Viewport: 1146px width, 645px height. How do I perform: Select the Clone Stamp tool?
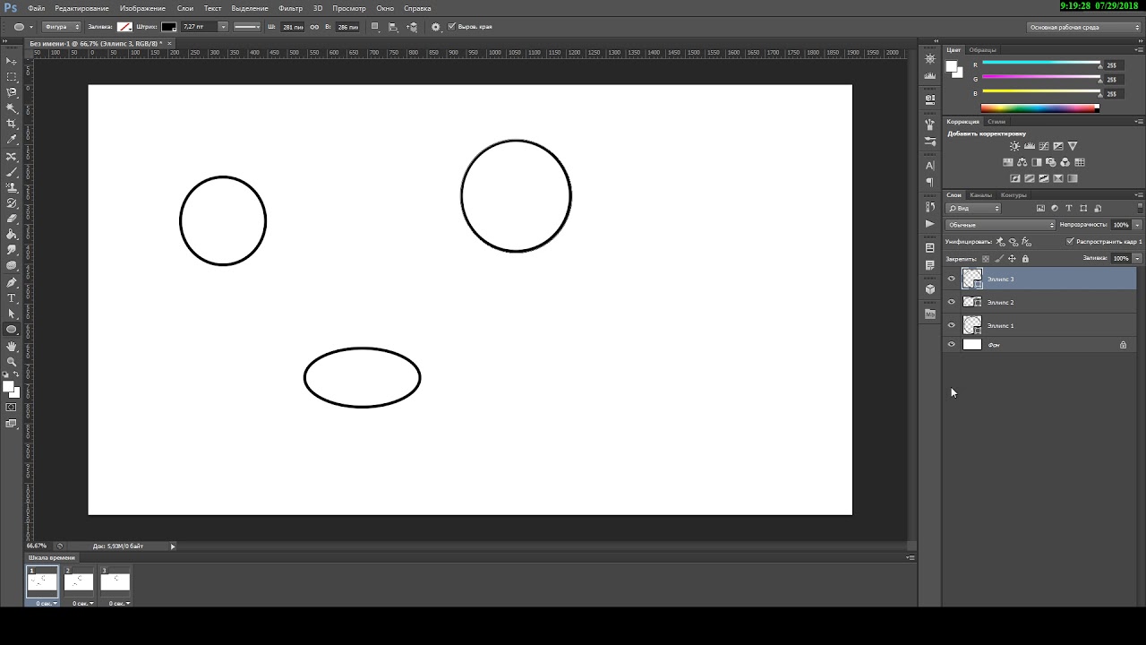pyautogui.click(x=12, y=187)
